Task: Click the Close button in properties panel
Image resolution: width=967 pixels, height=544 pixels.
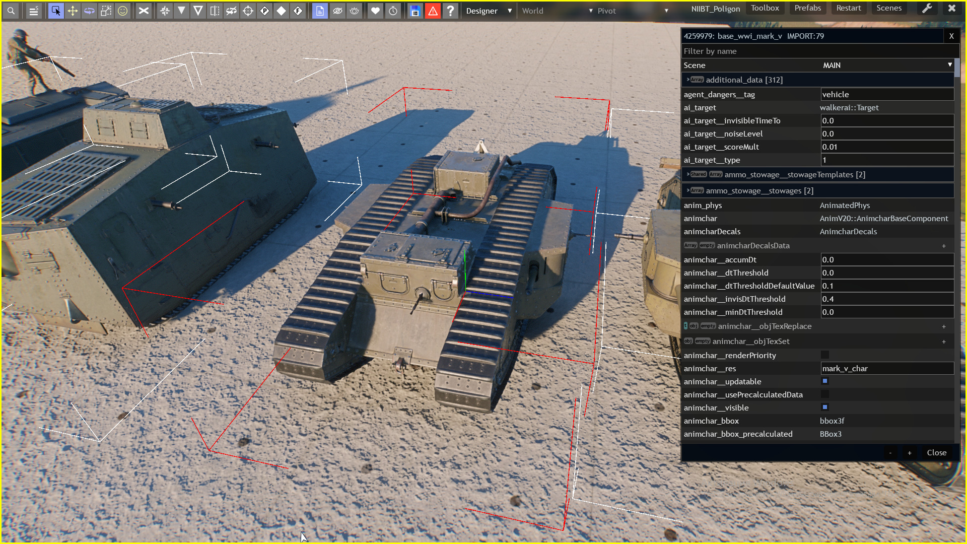Action: pos(936,452)
